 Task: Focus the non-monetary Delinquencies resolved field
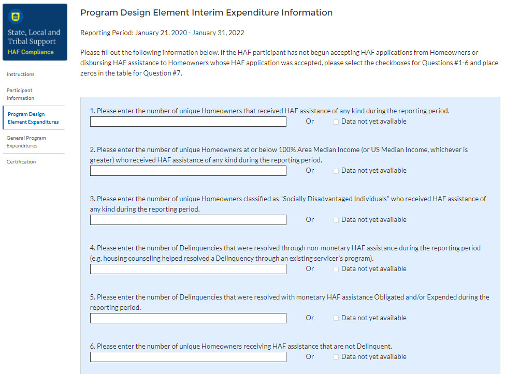[x=188, y=269]
